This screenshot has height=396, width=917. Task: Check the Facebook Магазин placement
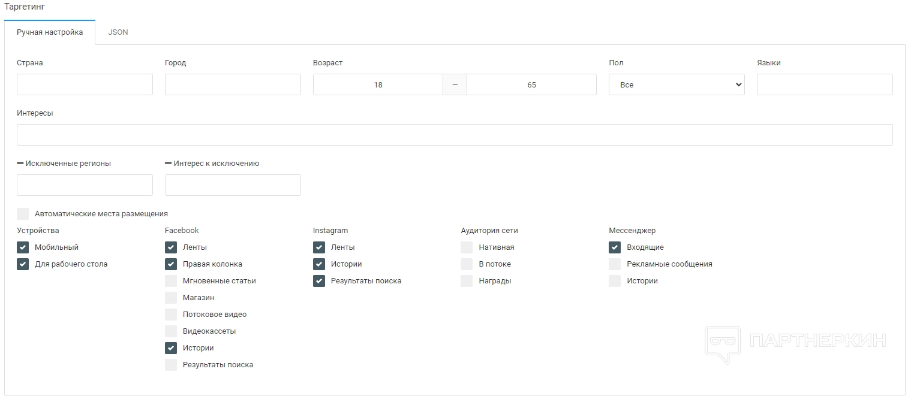171,298
